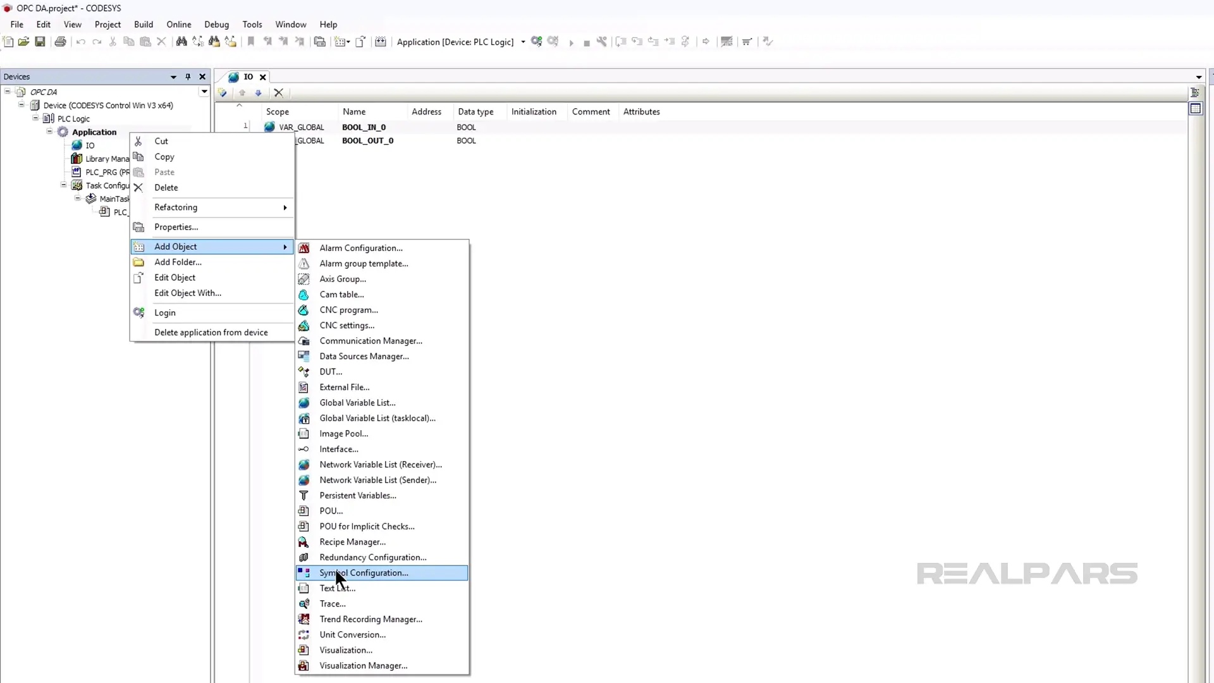This screenshot has width=1214, height=683.
Task: Open Refactoring submenu
Action: (x=212, y=207)
